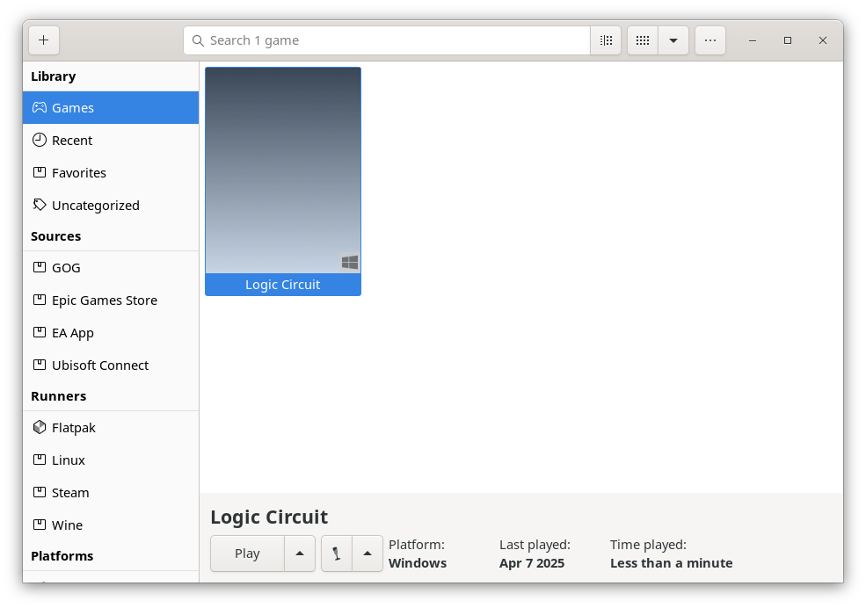The width and height of the screenshot is (866, 608).
Task: Select the Flatpak runner
Action: [111, 428]
